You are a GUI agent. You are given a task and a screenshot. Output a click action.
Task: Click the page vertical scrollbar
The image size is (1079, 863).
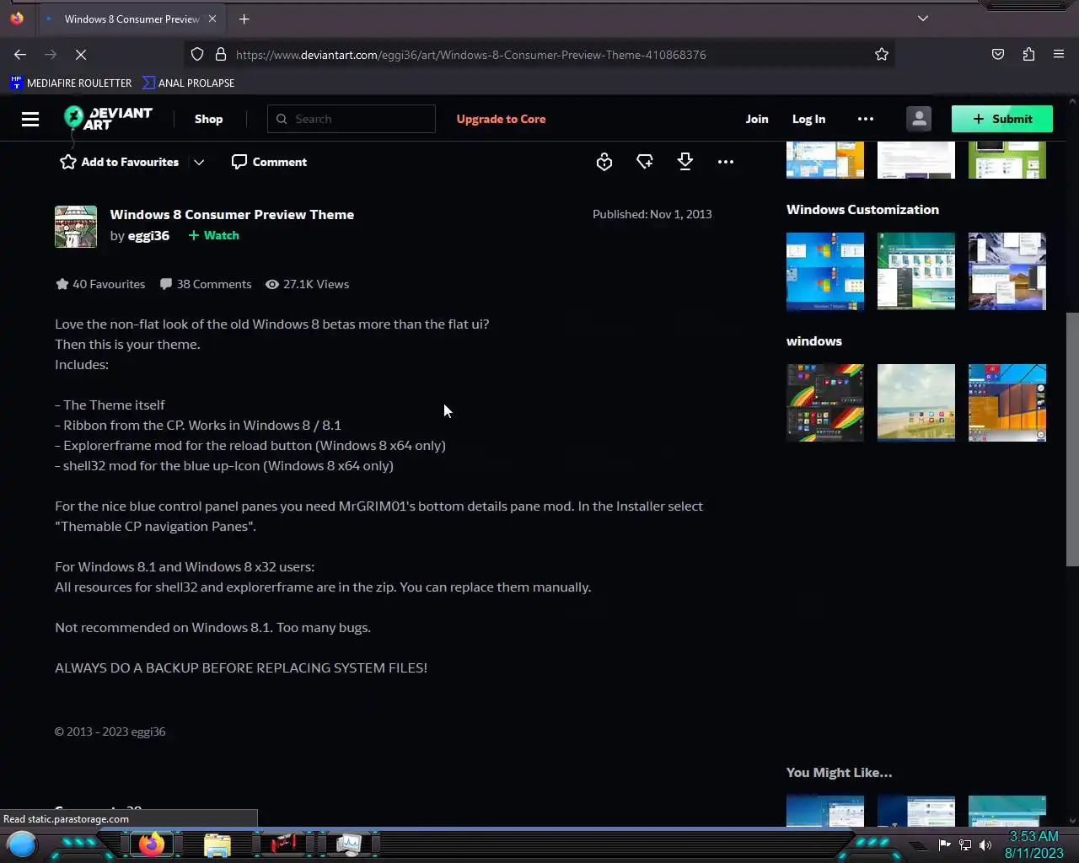click(1072, 440)
